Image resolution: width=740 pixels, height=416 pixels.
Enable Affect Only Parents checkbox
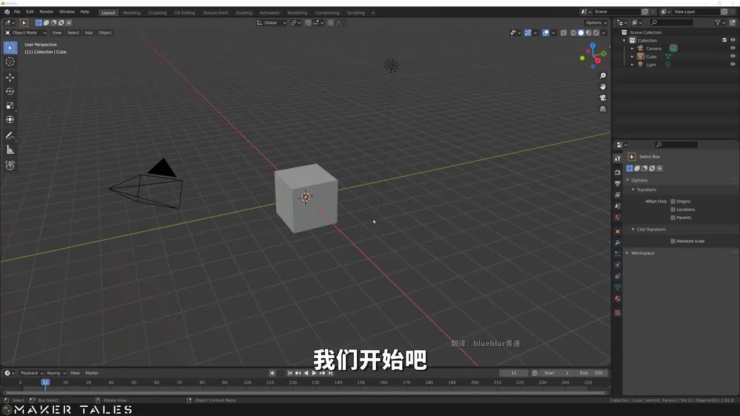tap(673, 217)
